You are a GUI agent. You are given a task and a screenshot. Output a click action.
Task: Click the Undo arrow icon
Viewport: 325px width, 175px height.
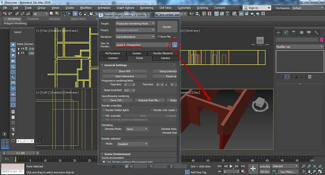5,14
